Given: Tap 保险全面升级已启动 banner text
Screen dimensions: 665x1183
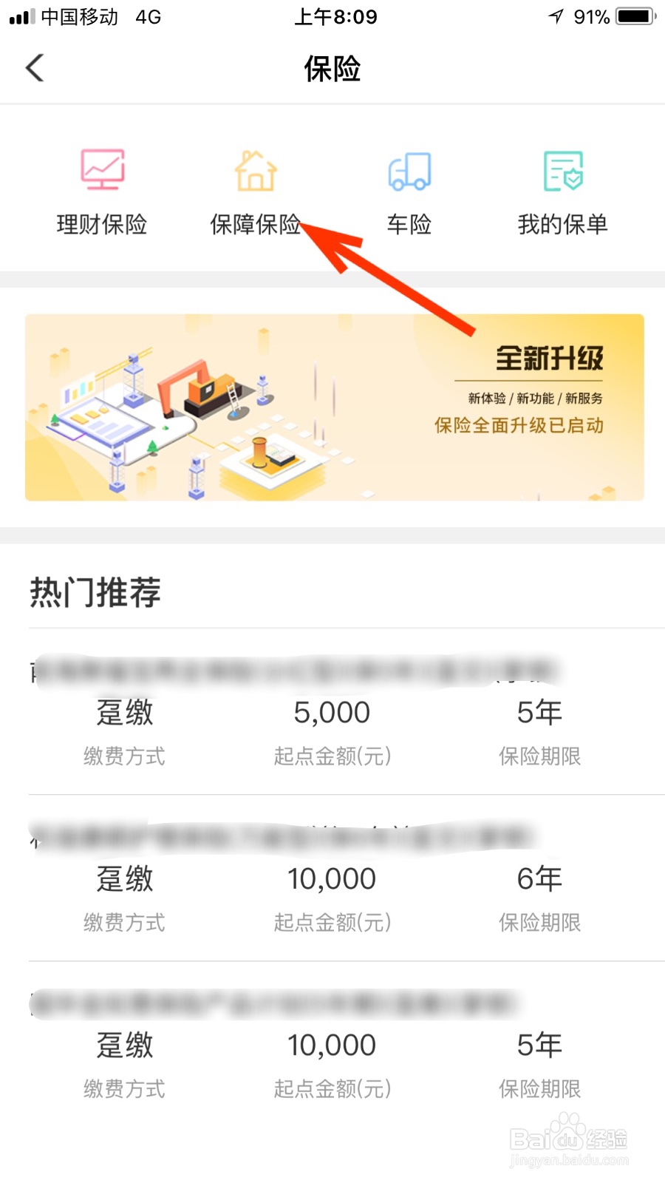Looking at the screenshot, I should tap(519, 425).
